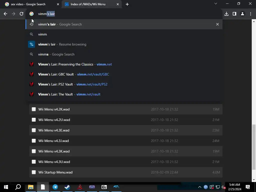Click the page vertical scrollbar thumb
The width and height of the screenshot is (256, 192).
click(x=254, y=147)
